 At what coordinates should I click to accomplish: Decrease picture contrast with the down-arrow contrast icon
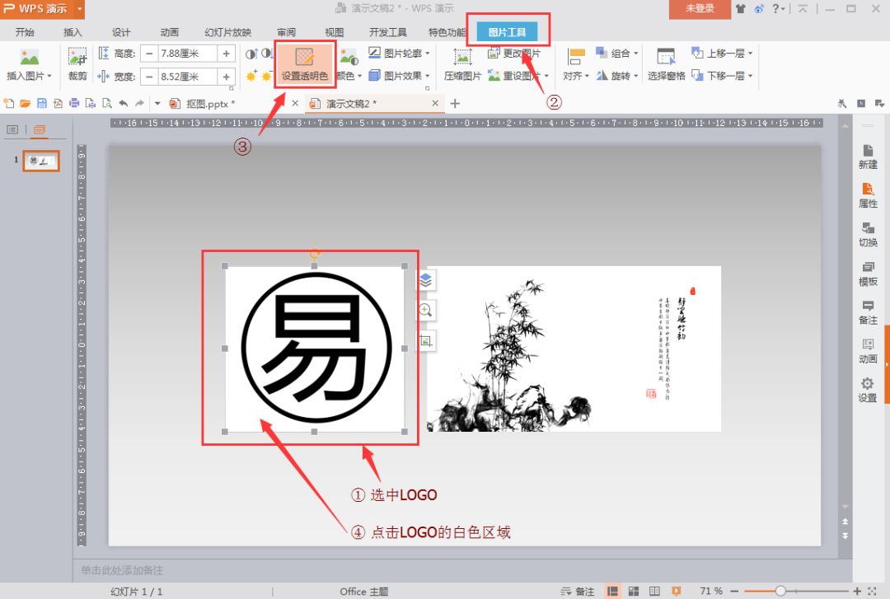[267, 54]
